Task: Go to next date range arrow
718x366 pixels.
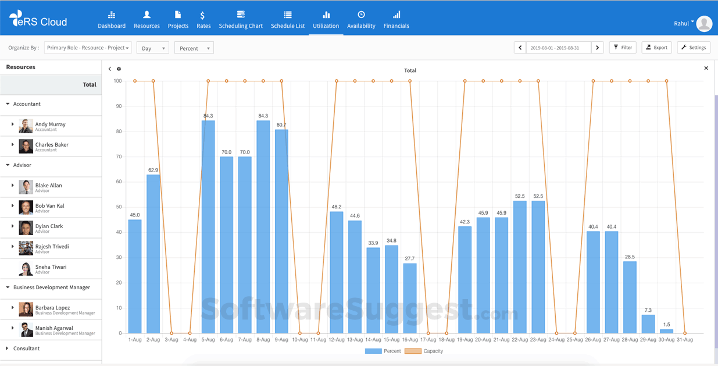Action: (x=597, y=48)
